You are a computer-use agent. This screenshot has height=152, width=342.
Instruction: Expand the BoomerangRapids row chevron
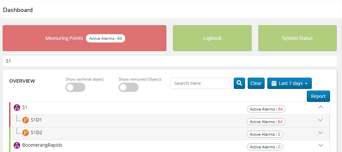point(320,145)
